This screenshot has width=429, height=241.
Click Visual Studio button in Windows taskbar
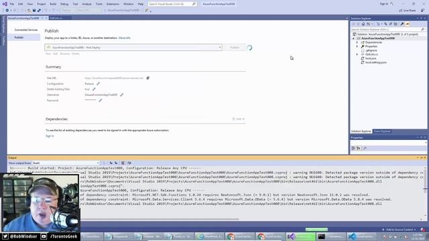pyautogui.click(x=301, y=236)
